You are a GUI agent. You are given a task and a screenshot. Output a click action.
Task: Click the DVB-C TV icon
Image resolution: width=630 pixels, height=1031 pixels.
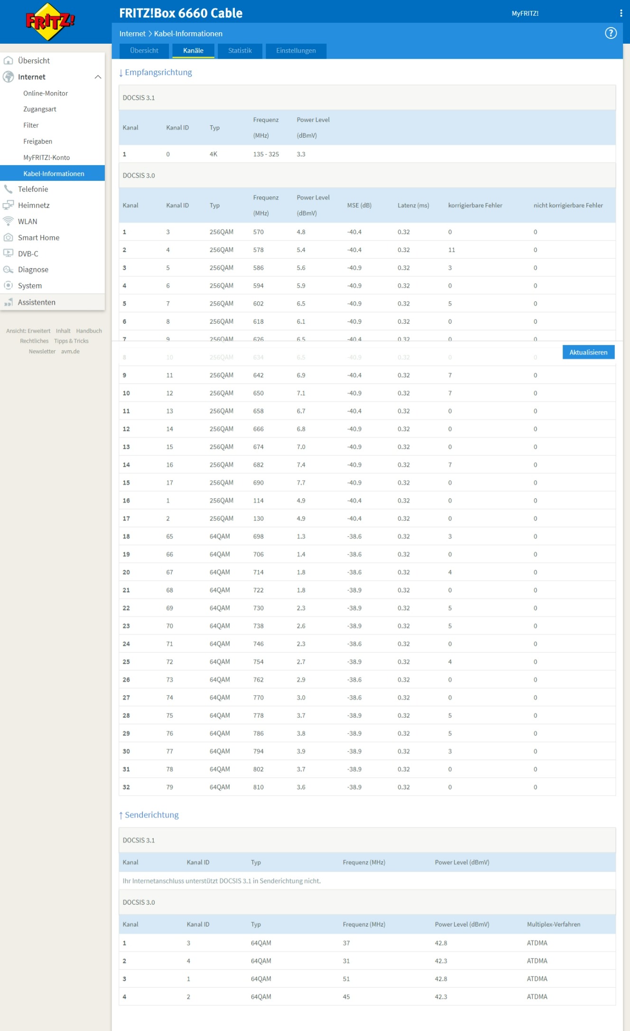coord(8,253)
